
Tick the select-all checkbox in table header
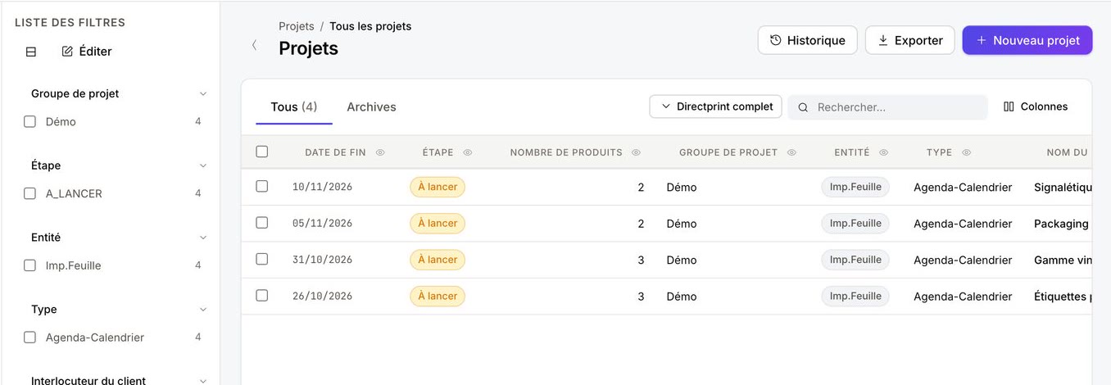coord(262,152)
